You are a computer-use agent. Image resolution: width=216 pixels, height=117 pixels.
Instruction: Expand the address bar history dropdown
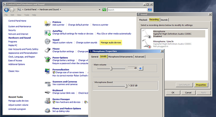pos(100,10)
